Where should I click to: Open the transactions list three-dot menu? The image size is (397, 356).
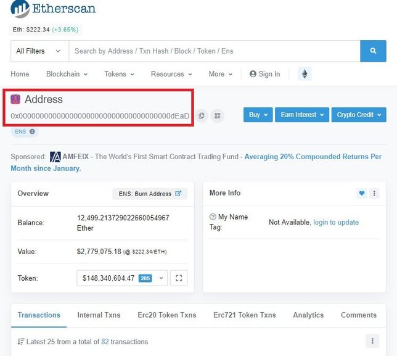(x=372, y=341)
